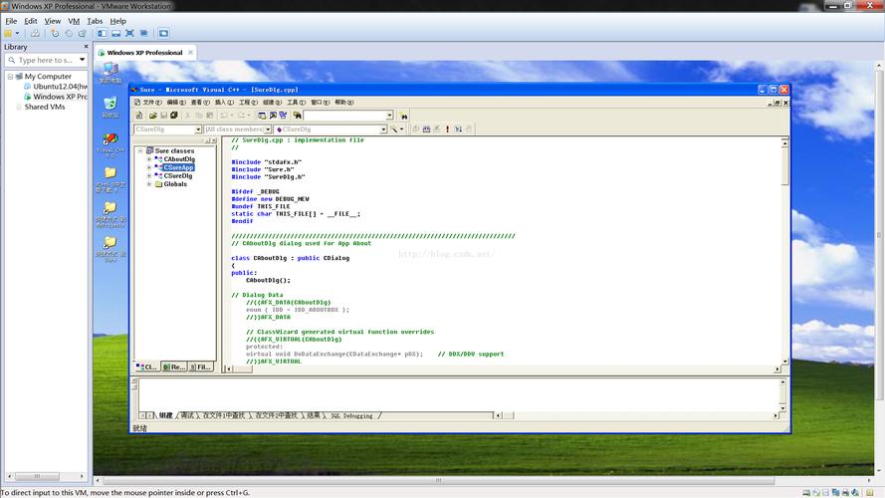Switch to the 调试 output tab
885x498 pixels.
click(187, 415)
